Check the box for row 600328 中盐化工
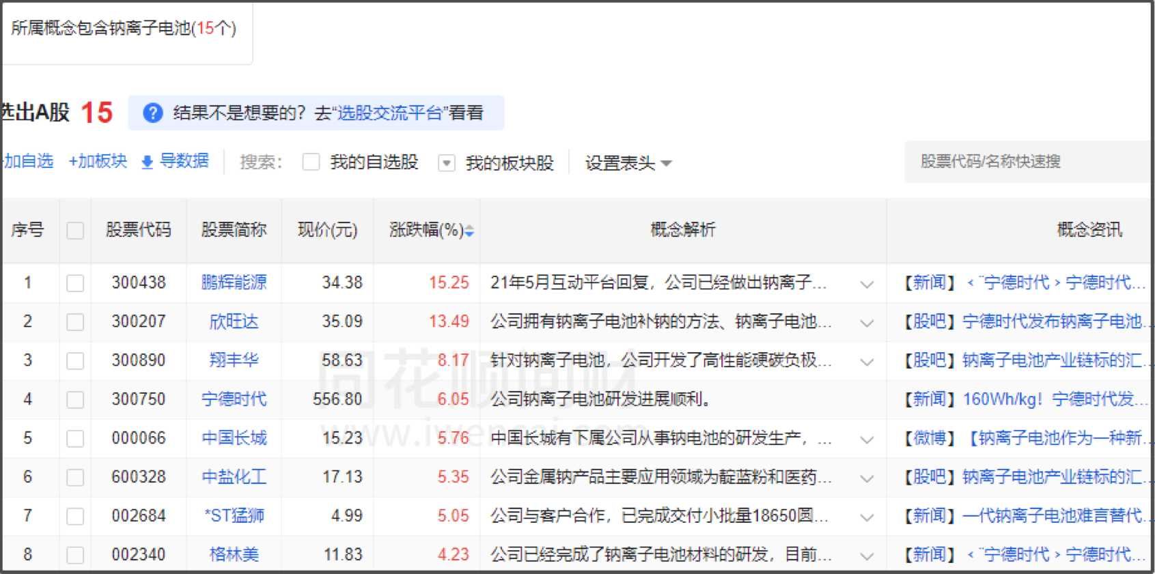Viewport: 1155px width, 574px height. (75, 477)
